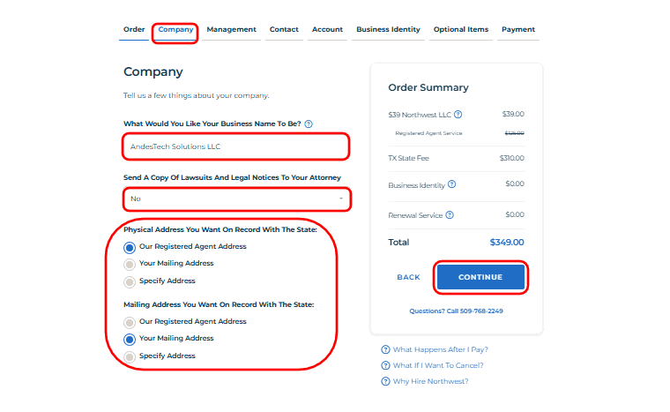Click help icon beside Business Identity in summary
This screenshot has height=412, width=670.
452,184
